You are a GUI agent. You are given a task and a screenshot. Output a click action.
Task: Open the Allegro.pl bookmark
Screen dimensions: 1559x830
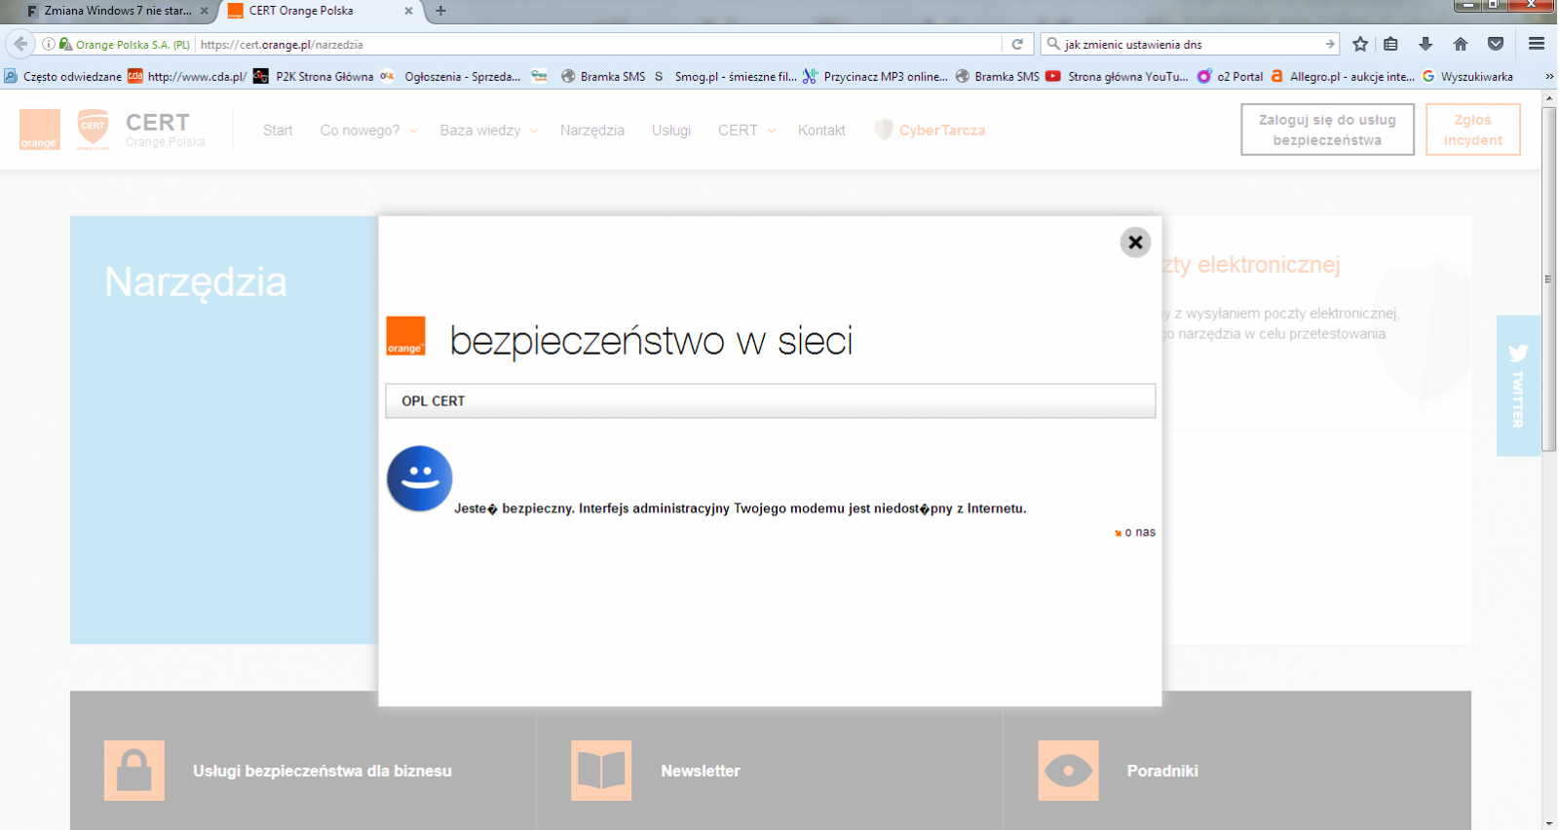(x=1342, y=76)
